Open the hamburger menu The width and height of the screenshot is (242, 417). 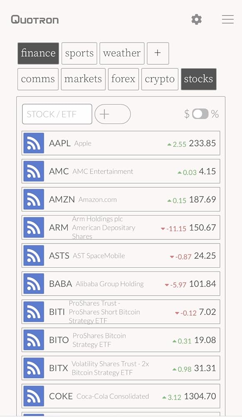(x=228, y=20)
